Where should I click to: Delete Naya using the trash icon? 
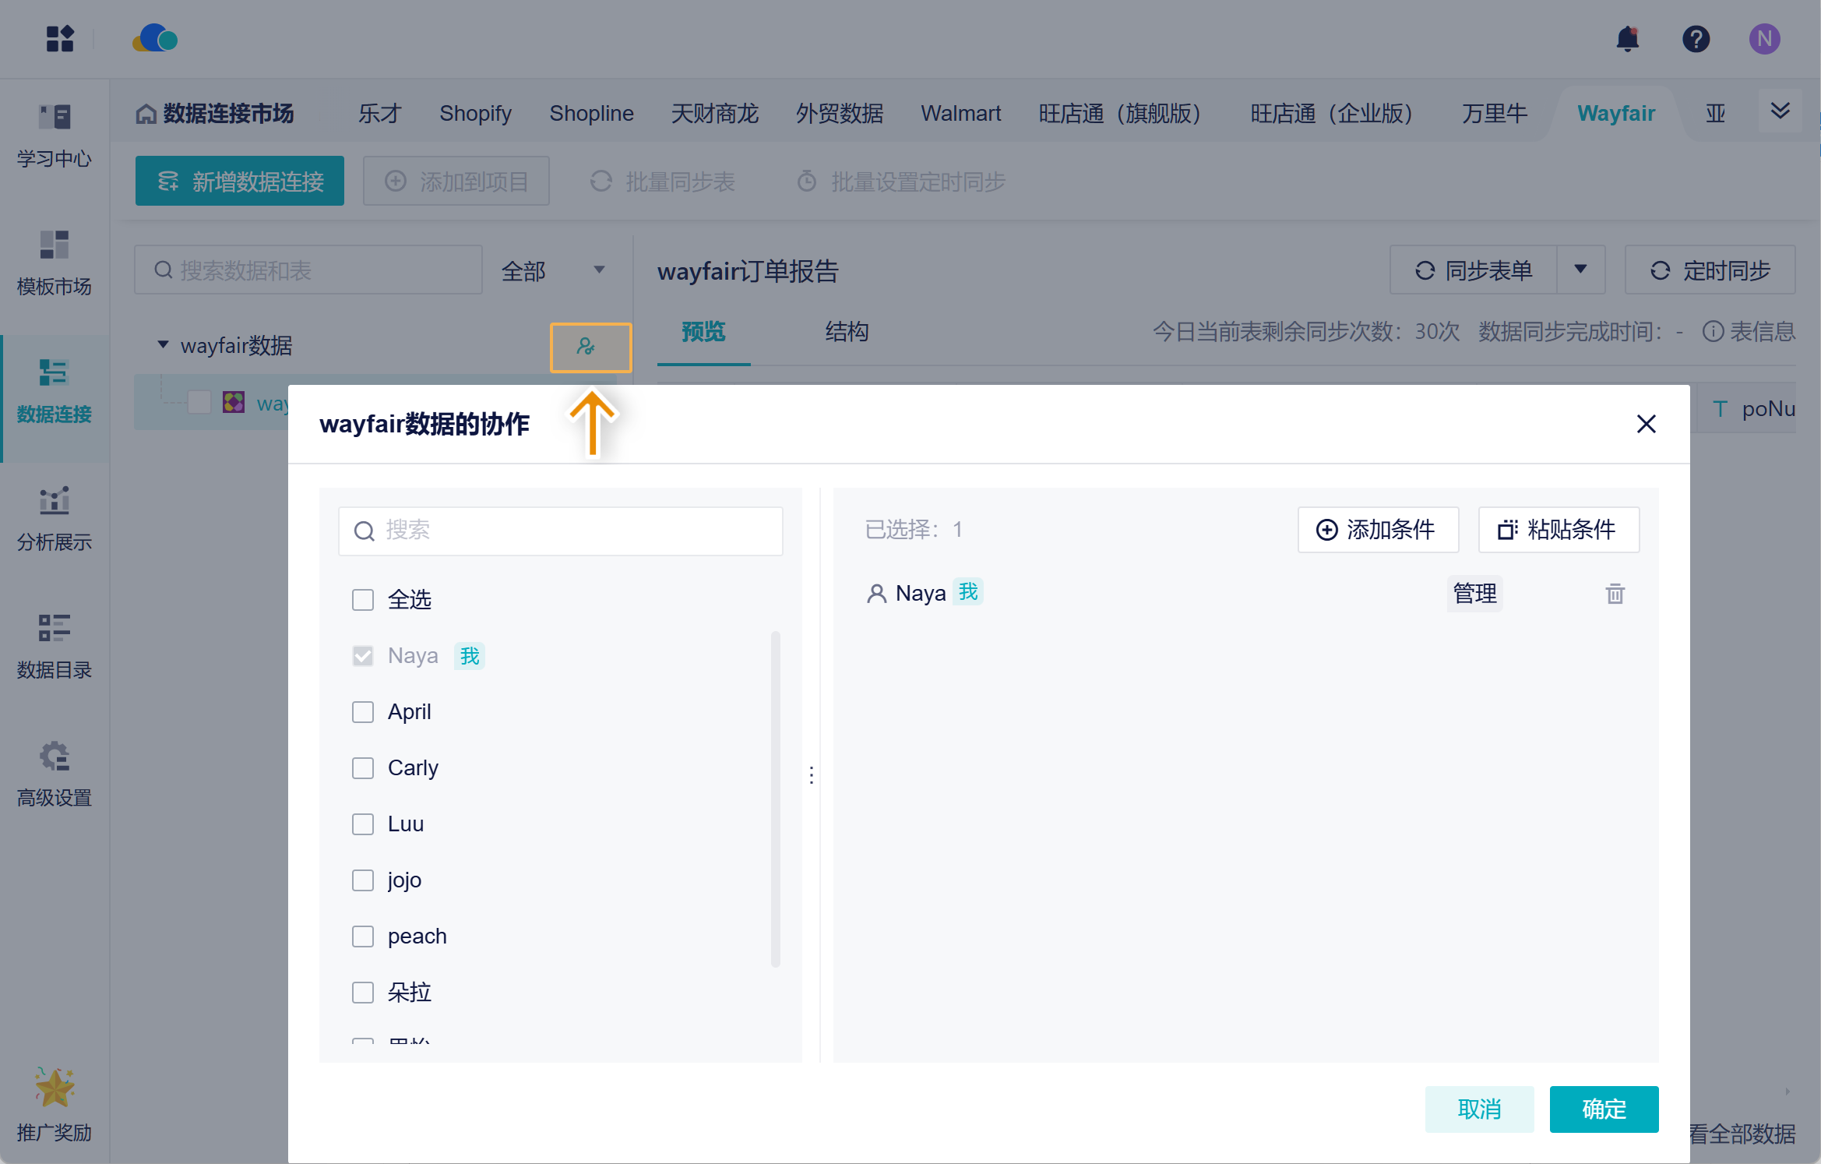tap(1615, 594)
